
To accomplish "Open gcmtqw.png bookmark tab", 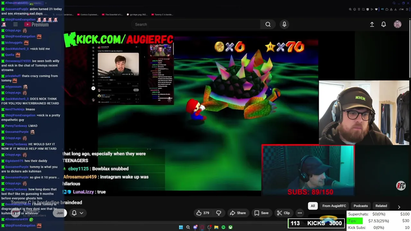I will (x=137, y=14).
